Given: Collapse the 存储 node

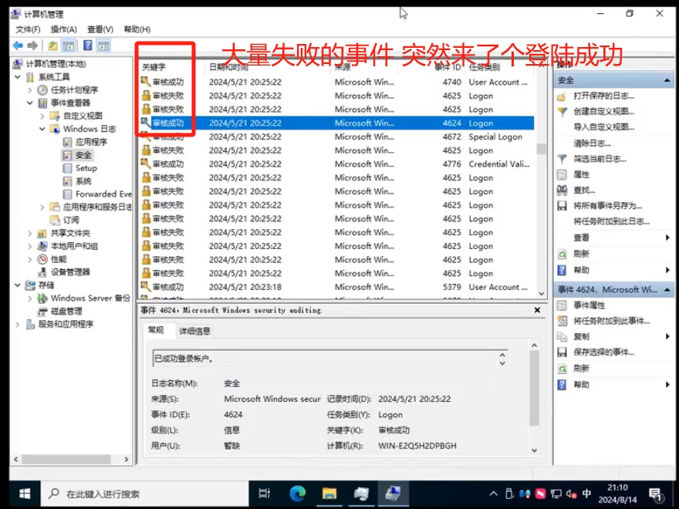Looking at the screenshot, I should pyautogui.click(x=17, y=285).
